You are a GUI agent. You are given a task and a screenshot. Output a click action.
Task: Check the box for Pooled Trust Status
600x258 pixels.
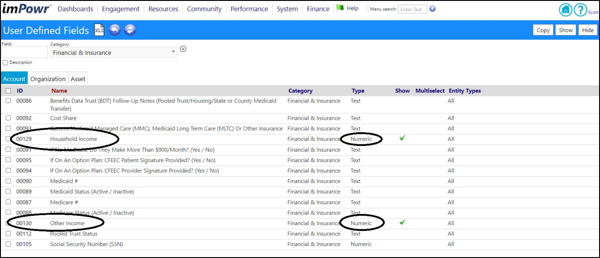8,234
